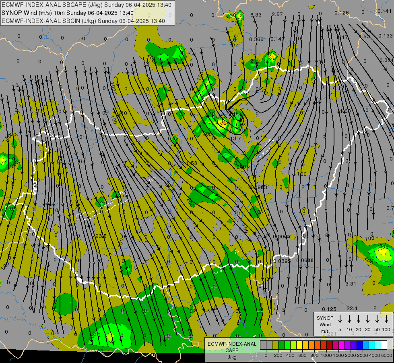Click the 100 m/s wind arrow in legend
The height and width of the screenshot is (363, 394).
coord(386,319)
